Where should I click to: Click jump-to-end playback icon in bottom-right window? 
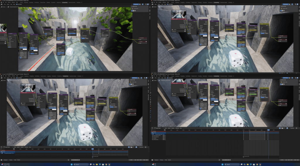[x=231, y=160]
